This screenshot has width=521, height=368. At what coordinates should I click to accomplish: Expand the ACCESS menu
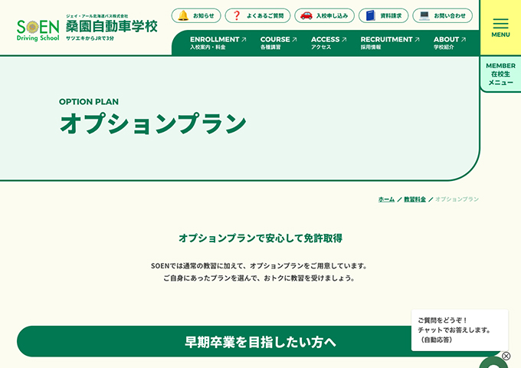328,43
